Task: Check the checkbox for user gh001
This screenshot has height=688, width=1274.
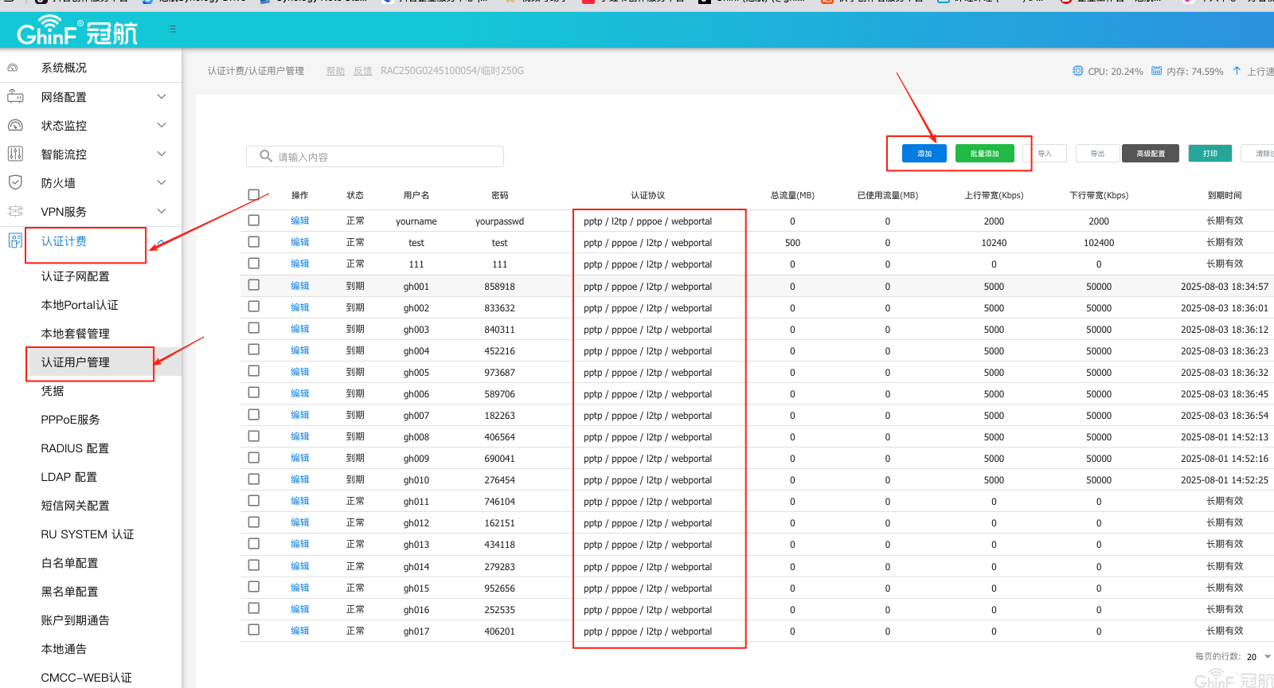Action: click(254, 285)
